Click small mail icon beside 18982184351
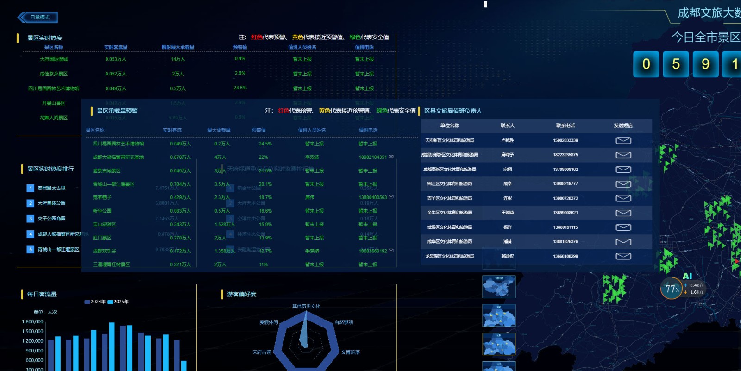Screen dimensions: 741x371 pos(391,157)
